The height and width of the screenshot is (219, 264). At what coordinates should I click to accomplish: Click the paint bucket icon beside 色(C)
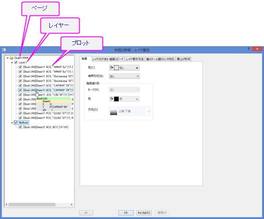coord(111,67)
